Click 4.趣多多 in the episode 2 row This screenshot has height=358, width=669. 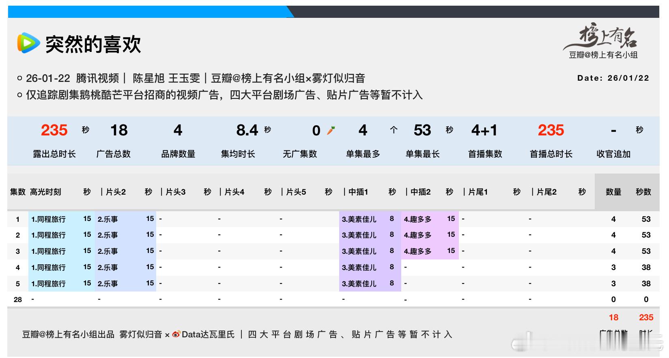(x=417, y=235)
